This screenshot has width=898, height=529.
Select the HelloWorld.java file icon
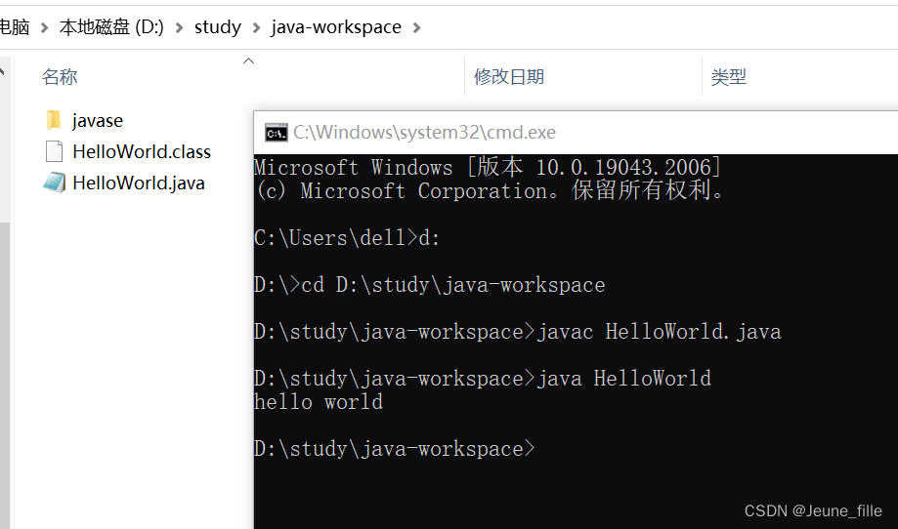coord(55,183)
